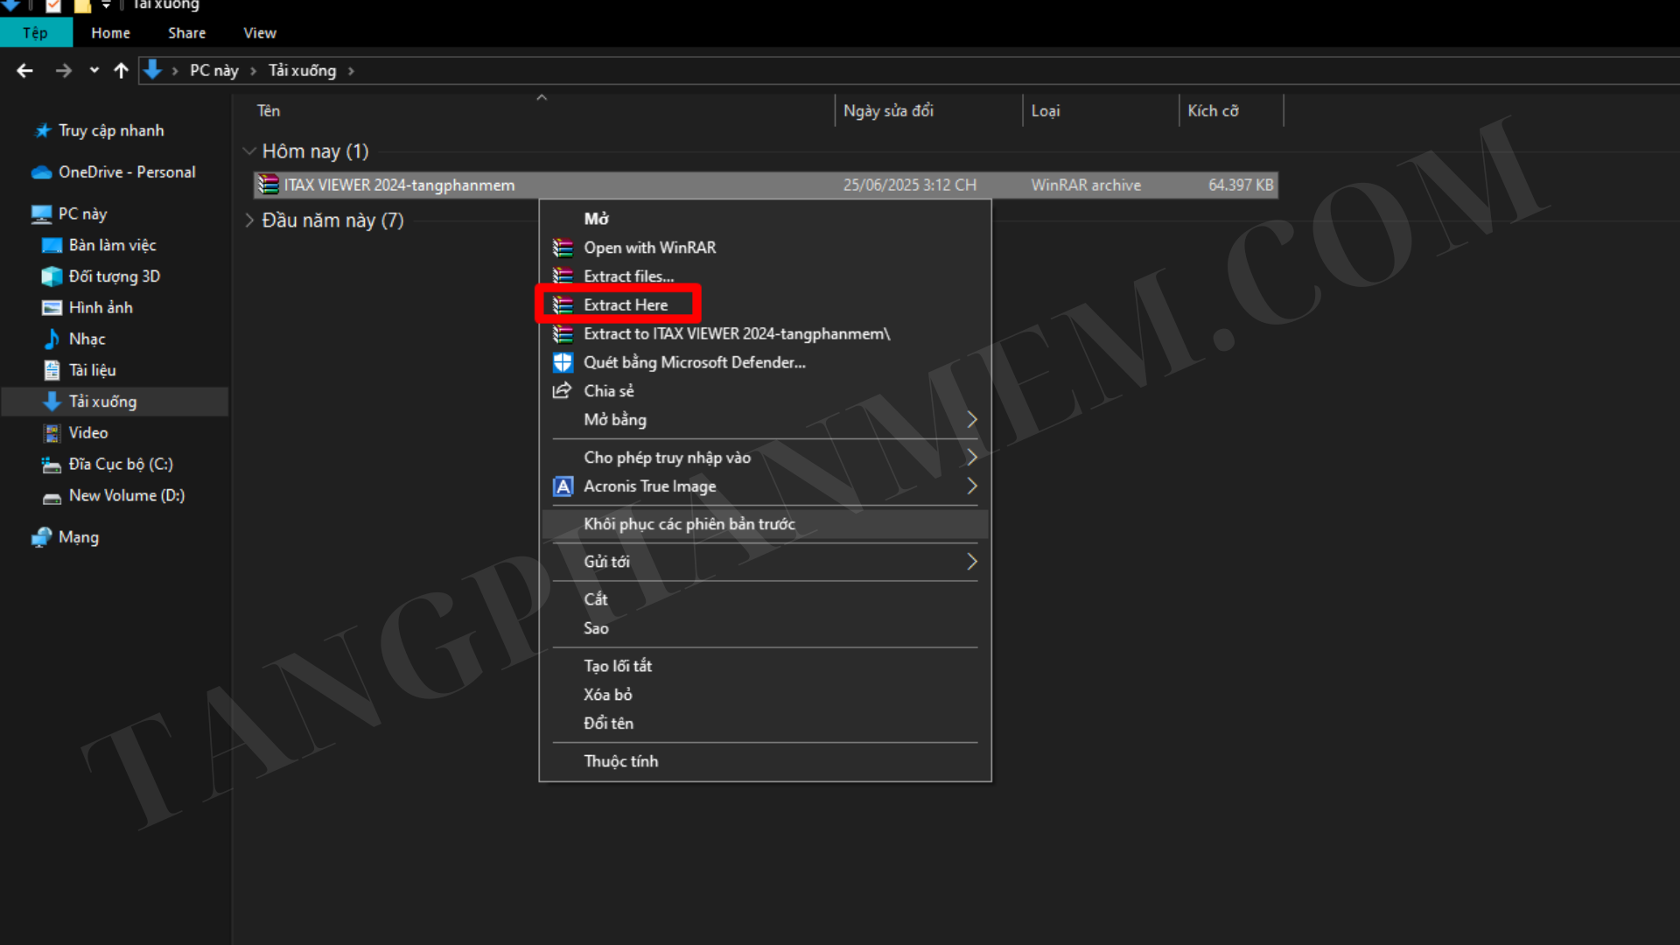
Task: Click the OneDrive cloud icon in sidebar
Action: coord(41,172)
